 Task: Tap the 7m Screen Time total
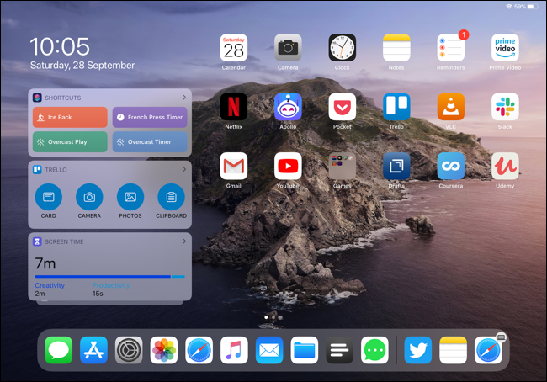click(45, 263)
